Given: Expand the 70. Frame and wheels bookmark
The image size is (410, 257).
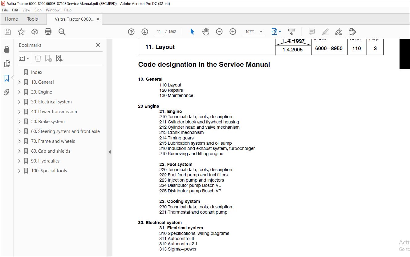Looking at the screenshot, I should [x=19, y=141].
